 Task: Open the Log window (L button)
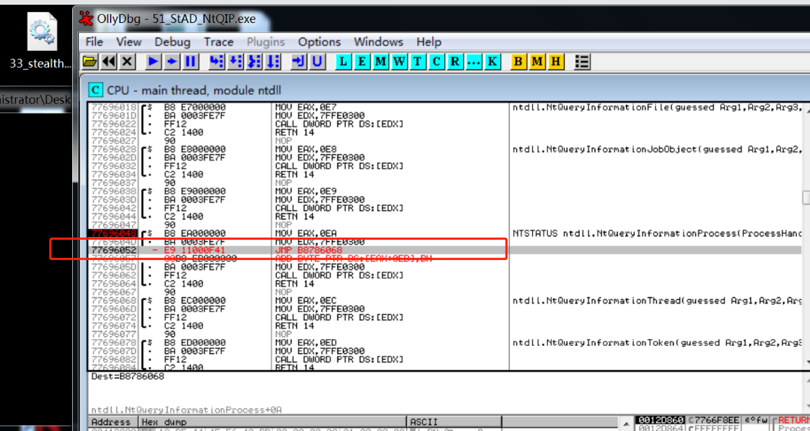(344, 62)
